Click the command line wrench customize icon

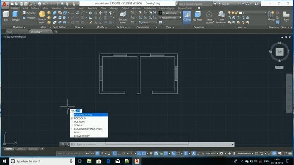68,144
